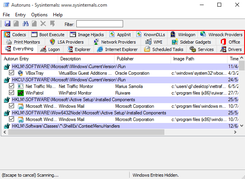The height and width of the screenshot is (179, 245).
Task: Click the vertical scrollbar up arrow
Action: coord(242,58)
